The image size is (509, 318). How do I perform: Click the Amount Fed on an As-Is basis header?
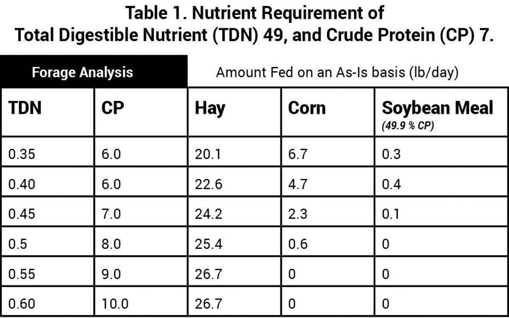point(337,73)
